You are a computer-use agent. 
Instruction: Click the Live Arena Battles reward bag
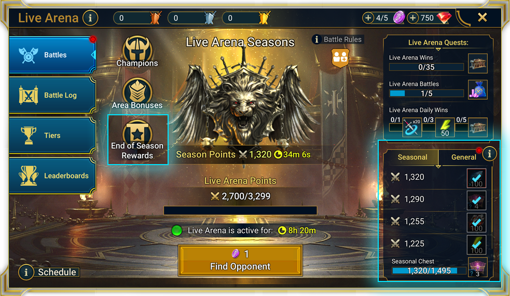point(477,89)
